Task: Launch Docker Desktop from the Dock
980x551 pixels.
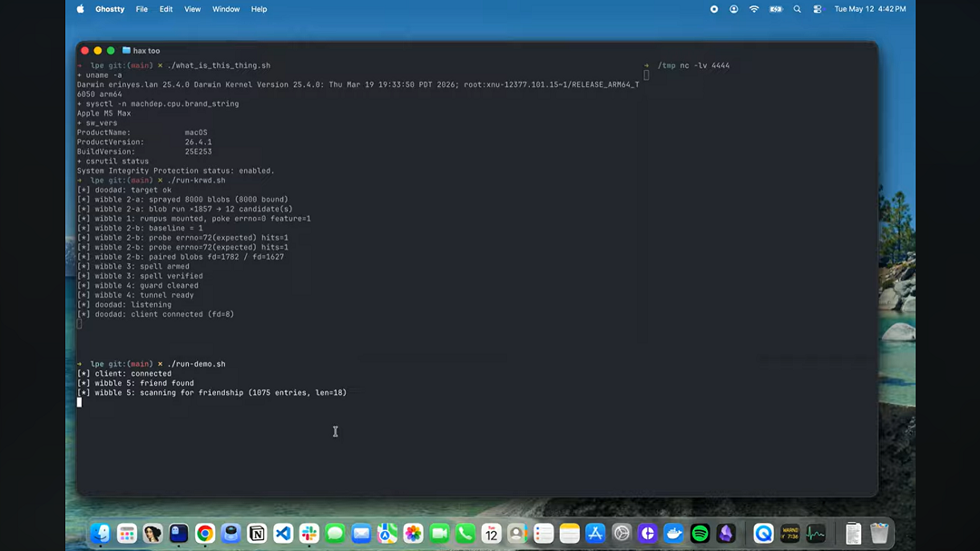Action: pyautogui.click(x=673, y=534)
